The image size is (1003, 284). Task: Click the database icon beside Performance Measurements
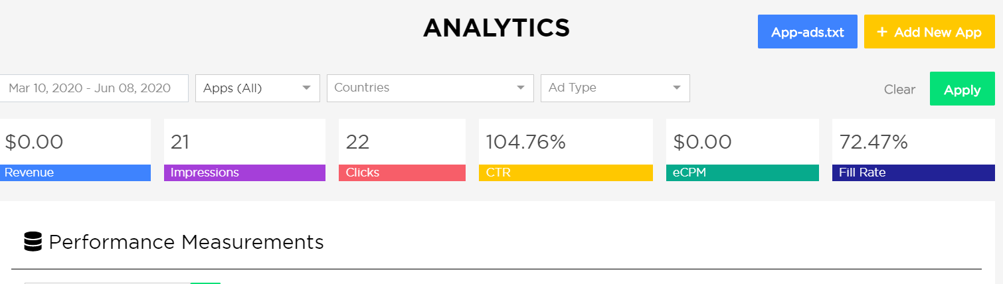(x=33, y=242)
